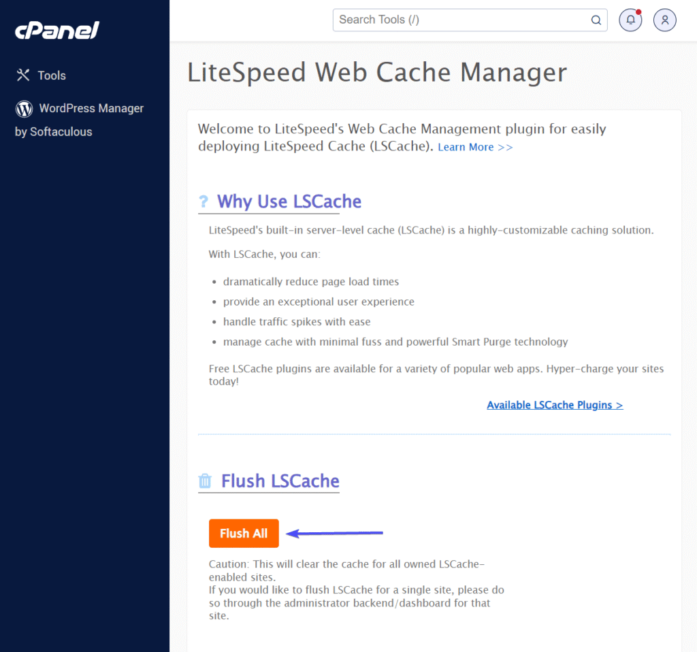This screenshot has height=652, width=697.
Task: Click the LiteSpeed Web Cache Manager title
Action: pos(376,72)
